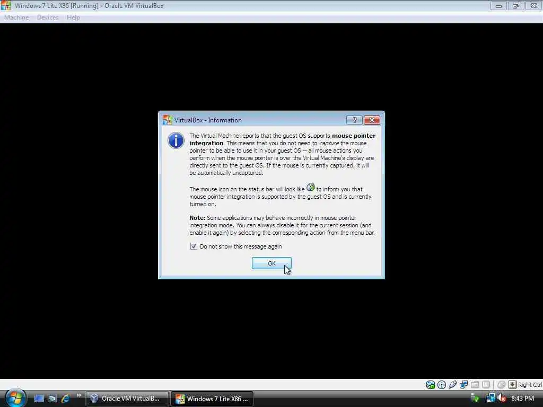Click the mouse integration status icon
The image size is (543, 407).
[x=501, y=385]
